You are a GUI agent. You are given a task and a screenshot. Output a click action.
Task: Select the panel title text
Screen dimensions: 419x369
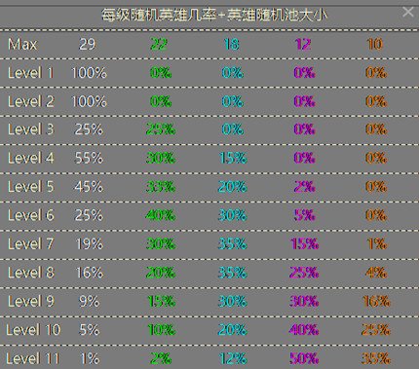pyautogui.click(x=214, y=15)
